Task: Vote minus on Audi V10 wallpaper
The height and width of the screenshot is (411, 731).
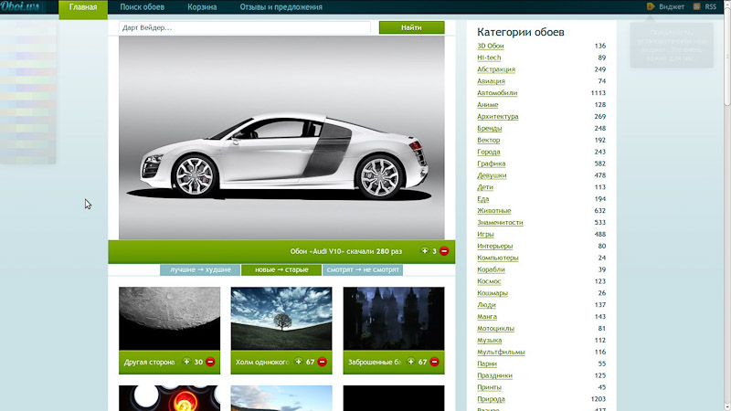Action: coord(444,251)
